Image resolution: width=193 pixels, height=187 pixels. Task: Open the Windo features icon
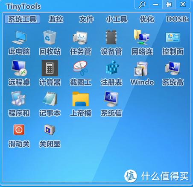[x=141, y=69]
